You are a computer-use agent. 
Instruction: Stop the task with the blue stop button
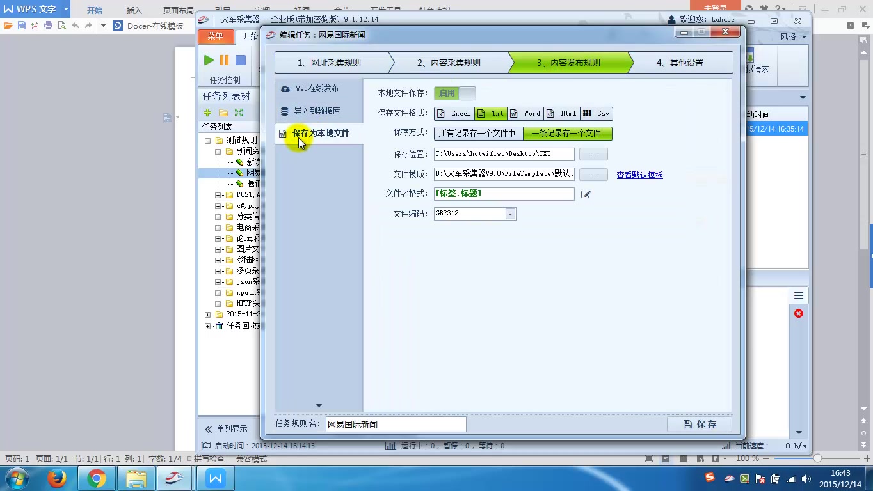241,60
